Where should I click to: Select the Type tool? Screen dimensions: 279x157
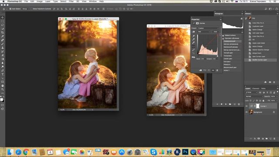point(3,74)
